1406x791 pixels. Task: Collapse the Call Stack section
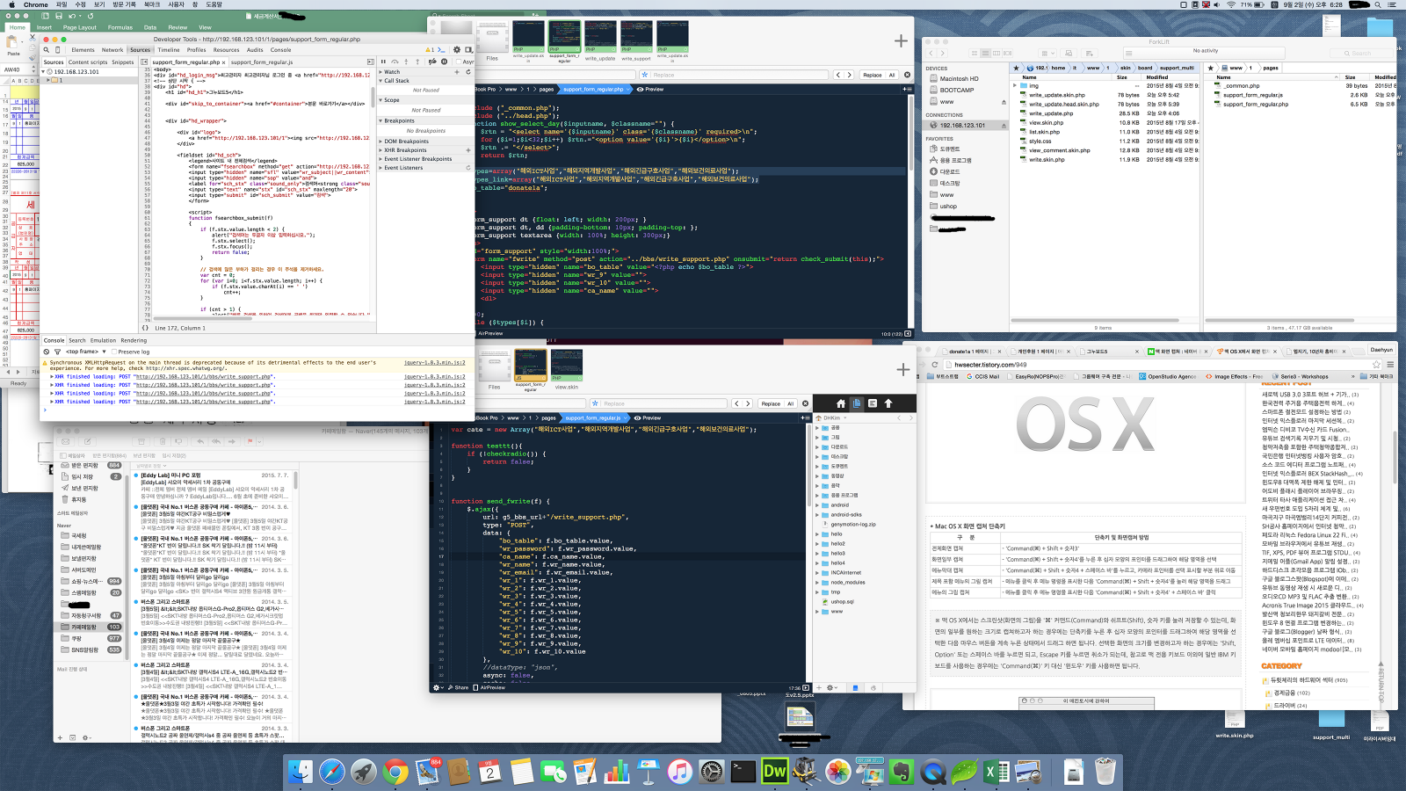[x=381, y=81]
